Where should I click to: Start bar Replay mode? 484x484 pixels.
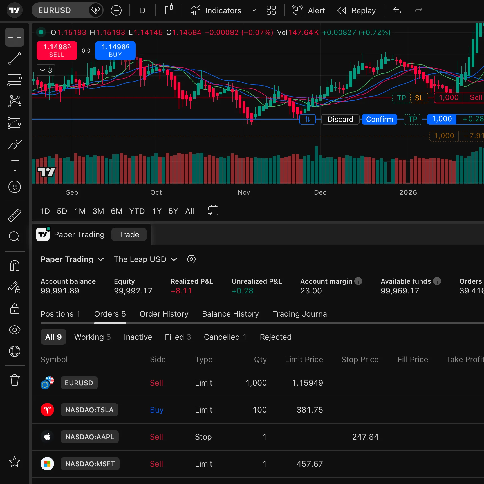(357, 10)
